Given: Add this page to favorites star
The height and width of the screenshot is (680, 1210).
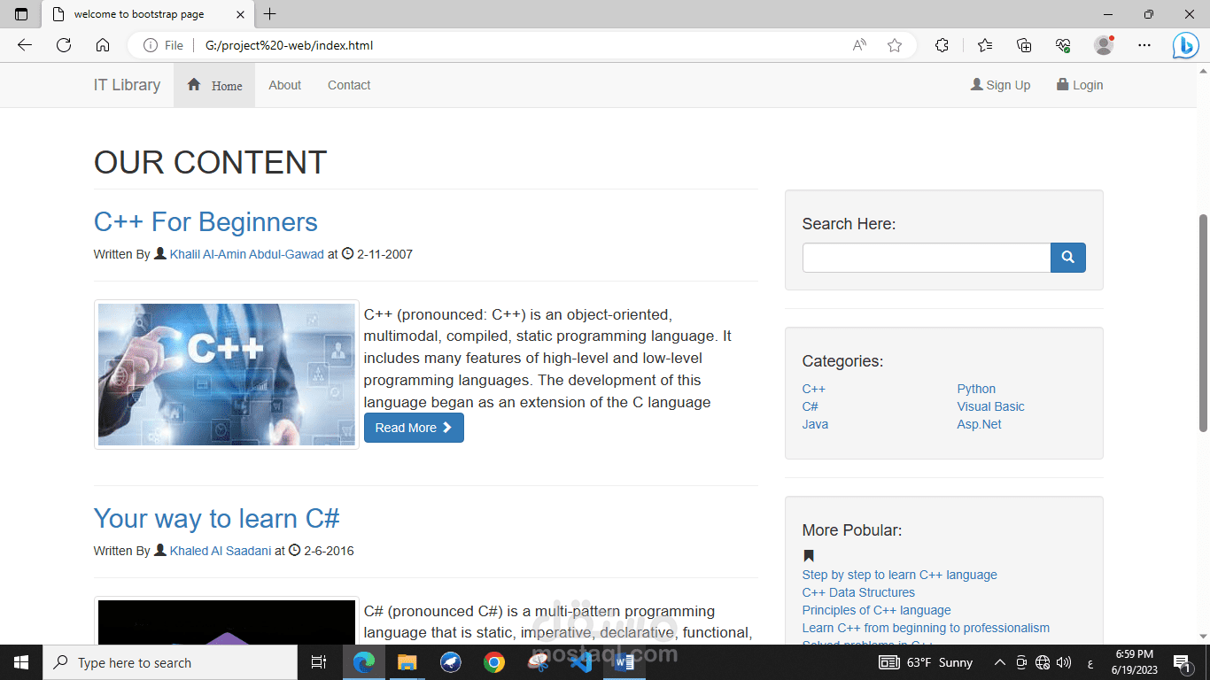Looking at the screenshot, I should [x=895, y=45].
